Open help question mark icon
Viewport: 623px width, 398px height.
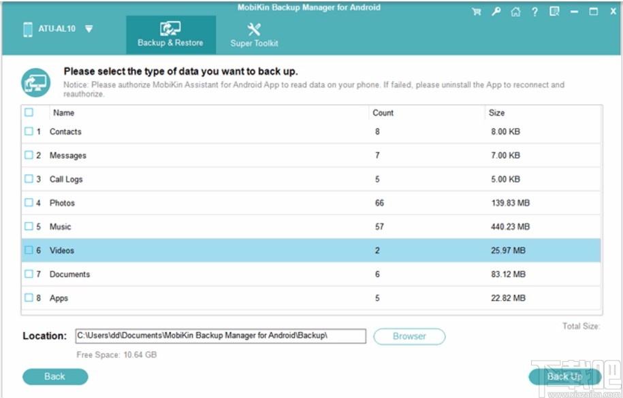click(534, 12)
